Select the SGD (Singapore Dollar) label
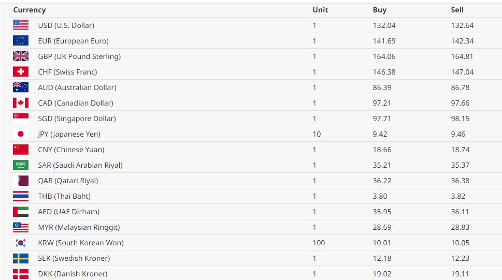This screenshot has width=502, height=280. point(77,119)
